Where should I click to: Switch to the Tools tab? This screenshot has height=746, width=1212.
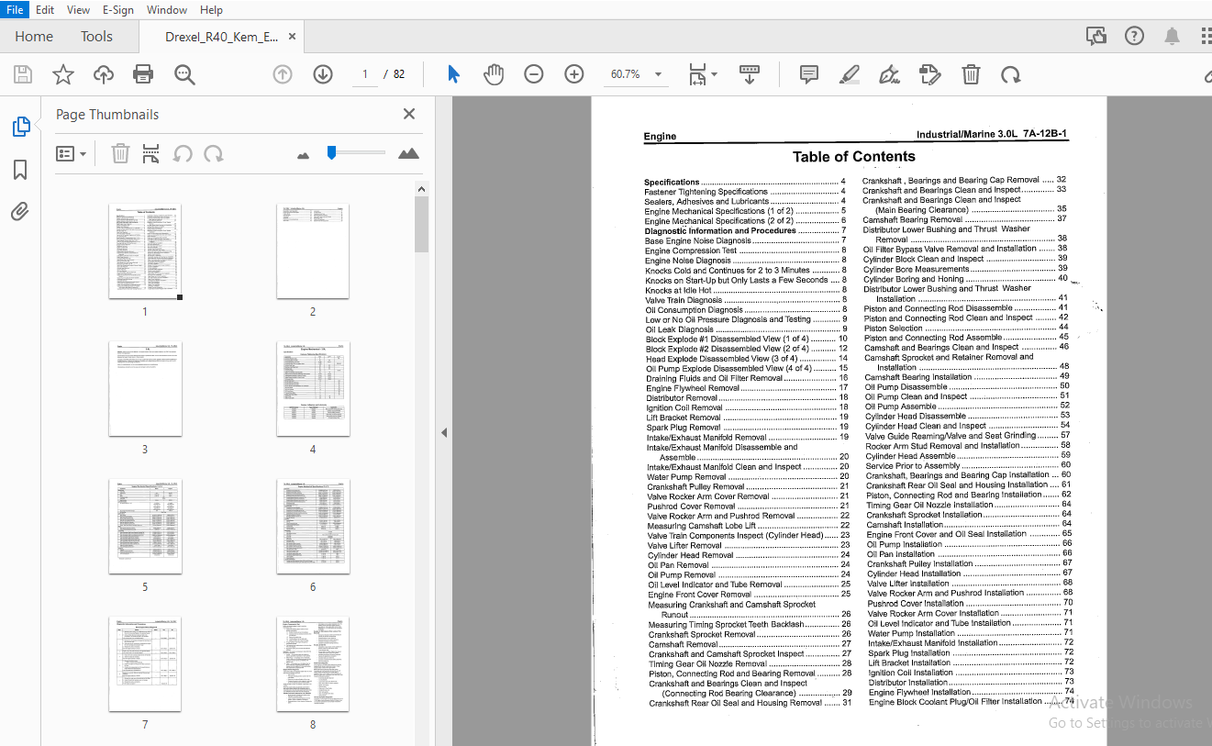click(x=96, y=37)
